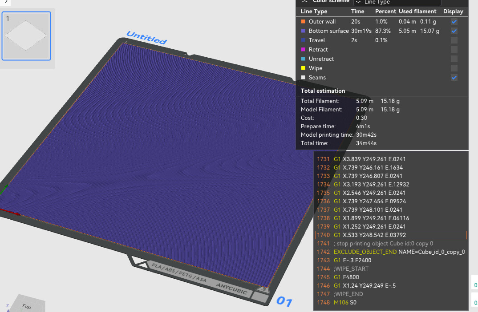
Task: Hide Seams in preview
Action: tap(454, 78)
